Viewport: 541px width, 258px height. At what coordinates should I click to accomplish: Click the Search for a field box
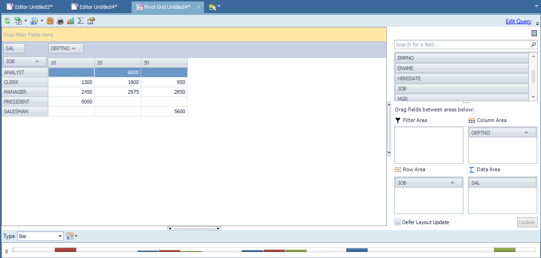(x=462, y=45)
